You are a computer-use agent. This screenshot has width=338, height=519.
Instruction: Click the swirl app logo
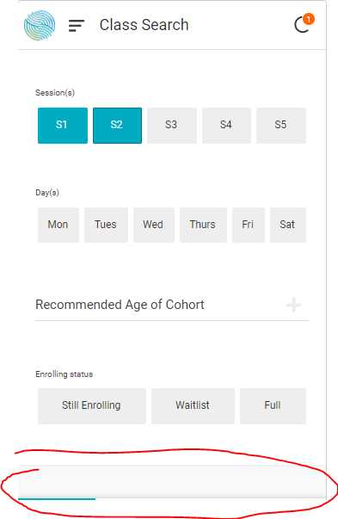point(40,25)
